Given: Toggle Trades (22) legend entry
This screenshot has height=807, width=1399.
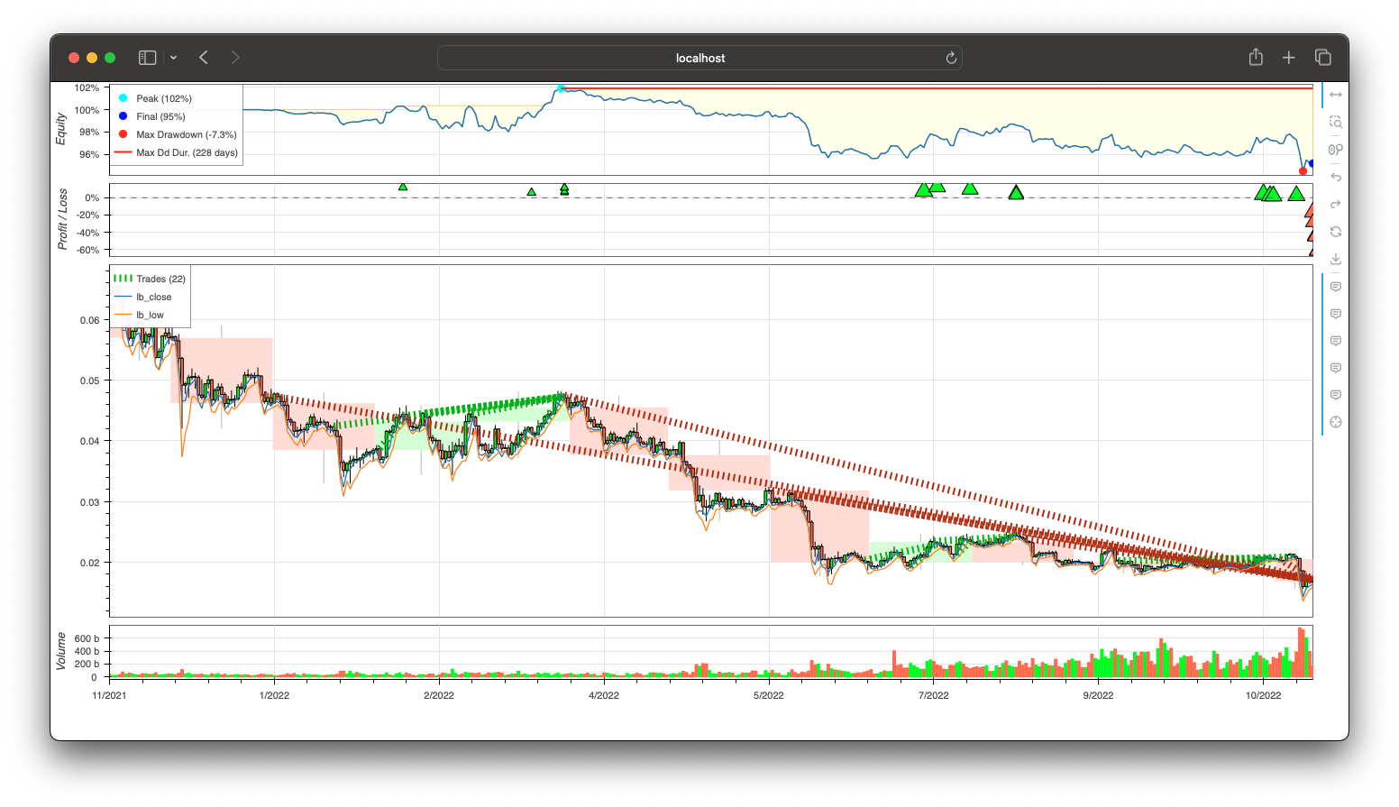Looking at the screenshot, I should (x=160, y=279).
